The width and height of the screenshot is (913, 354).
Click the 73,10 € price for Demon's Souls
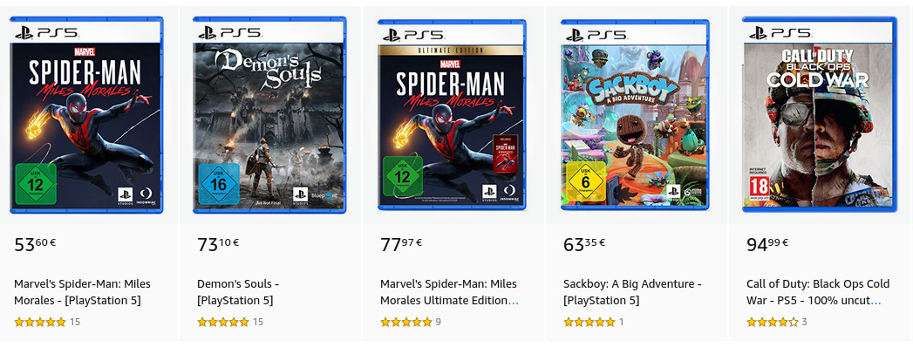tap(218, 244)
